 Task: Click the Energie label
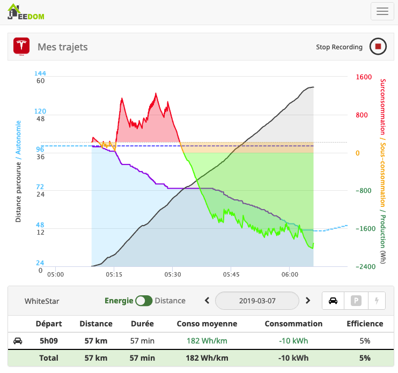point(119,301)
